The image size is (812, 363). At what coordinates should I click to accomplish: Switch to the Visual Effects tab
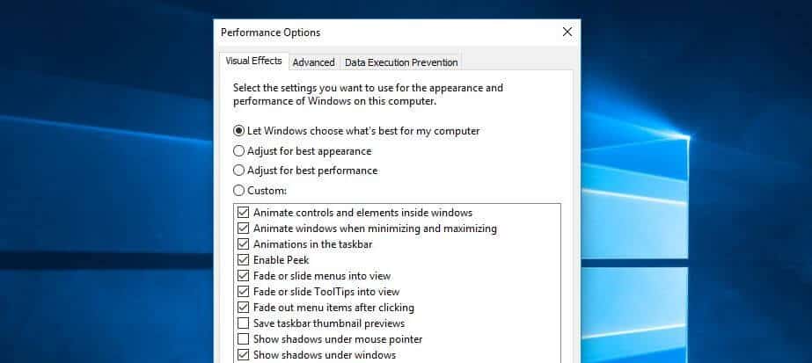click(x=253, y=62)
